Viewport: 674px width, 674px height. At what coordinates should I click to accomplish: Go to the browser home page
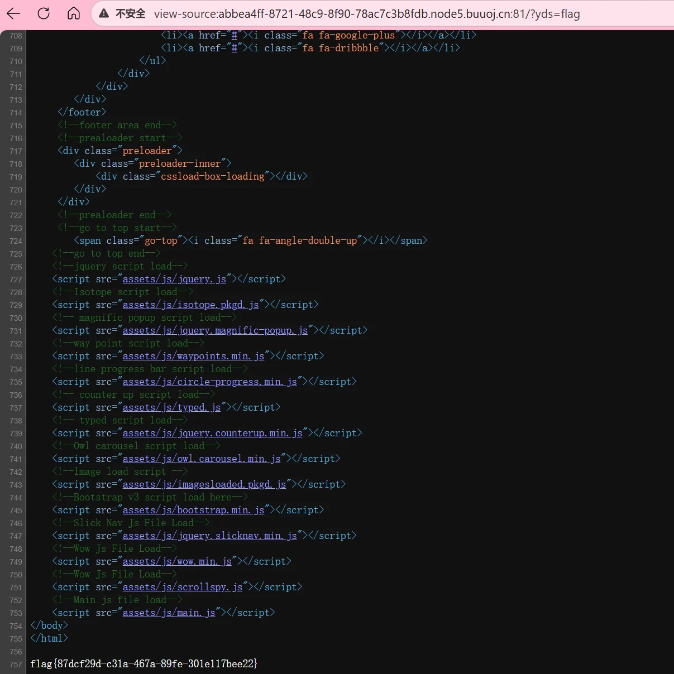pyautogui.click(x=74, y=14)
